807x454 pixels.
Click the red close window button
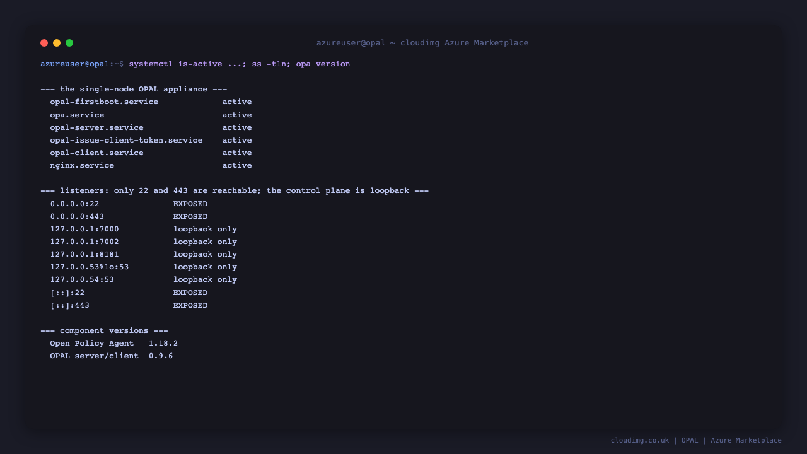pos(44,43)
